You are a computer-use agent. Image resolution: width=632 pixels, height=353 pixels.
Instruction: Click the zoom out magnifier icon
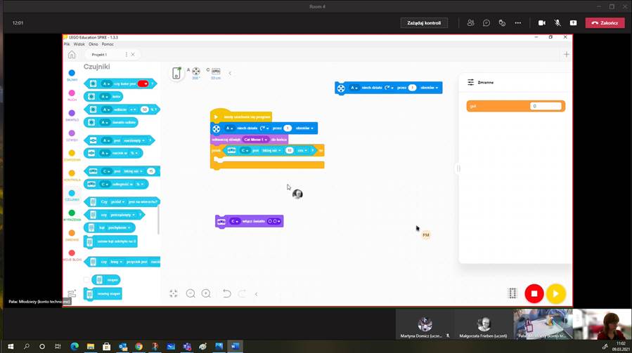pos(191,293)
